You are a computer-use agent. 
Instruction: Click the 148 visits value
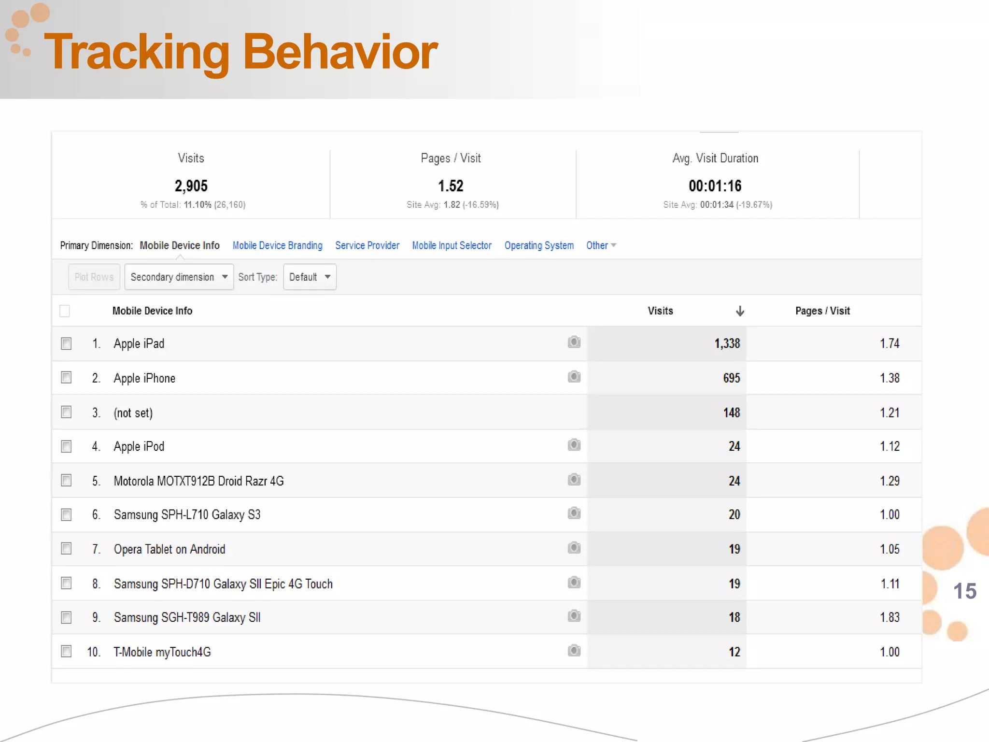(732, 413)
